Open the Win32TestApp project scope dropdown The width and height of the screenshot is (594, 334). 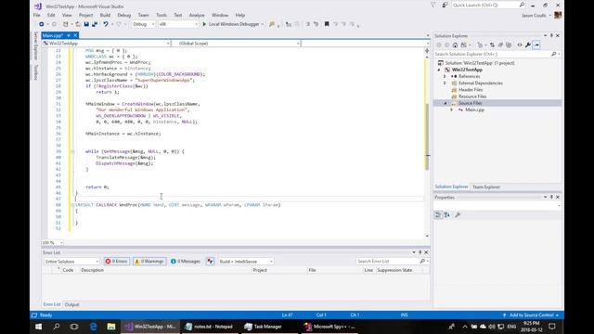coord(106,44)
